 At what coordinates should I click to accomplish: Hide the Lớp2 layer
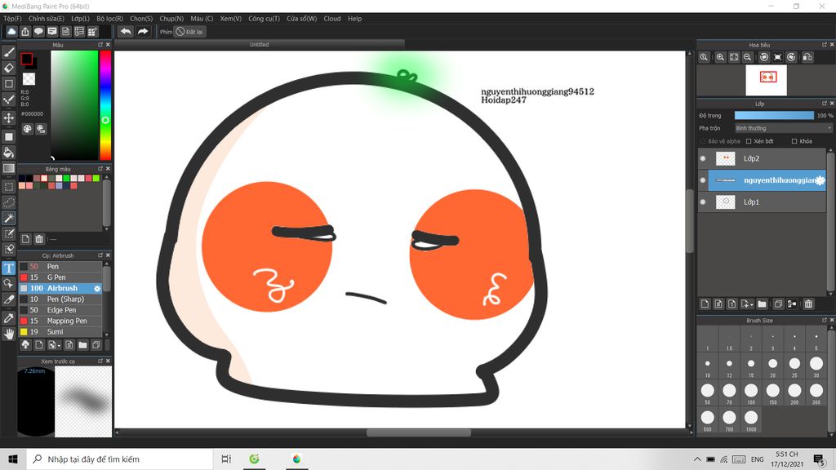(703, 158)
